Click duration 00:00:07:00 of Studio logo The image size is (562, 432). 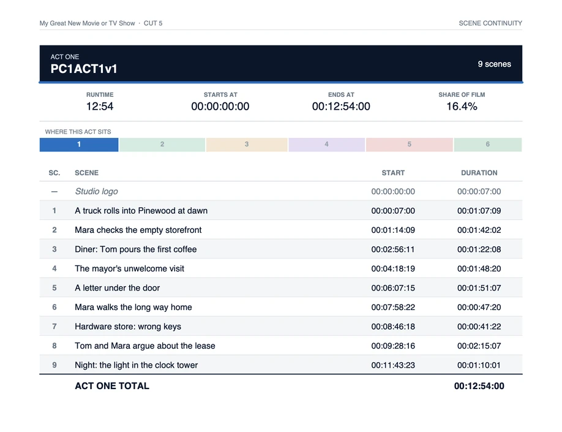point(479,192)
